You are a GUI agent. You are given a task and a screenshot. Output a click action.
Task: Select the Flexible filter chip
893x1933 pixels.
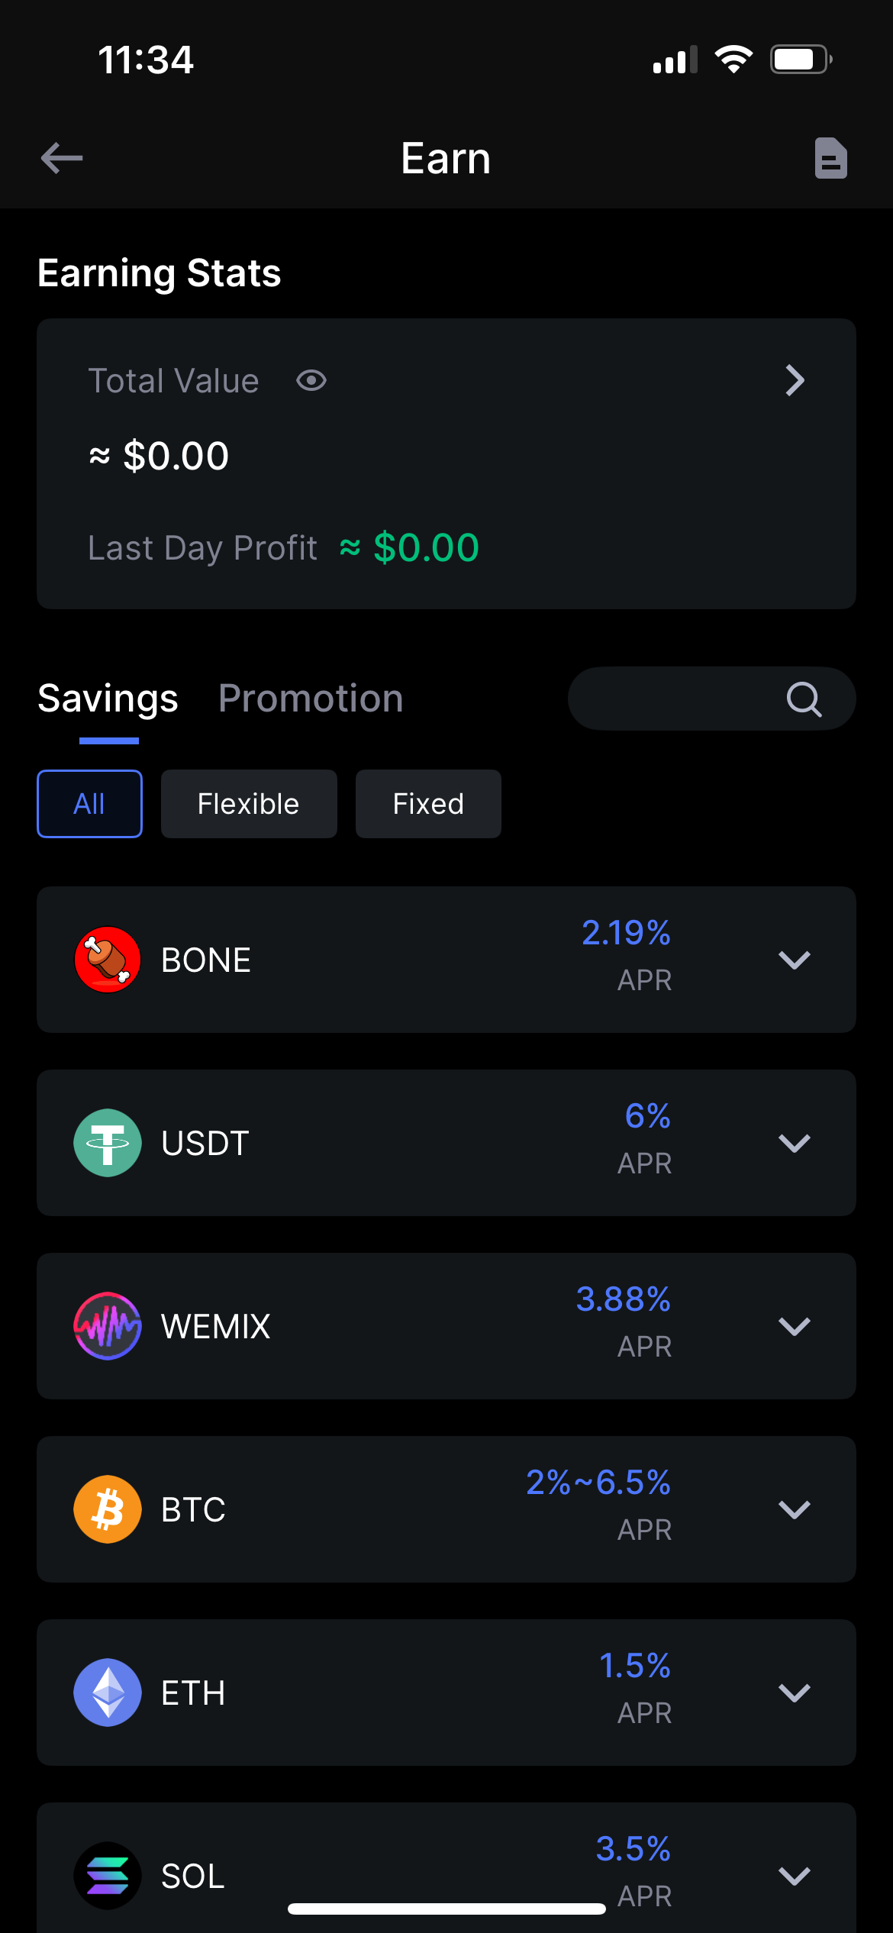(x=249, y=804)
